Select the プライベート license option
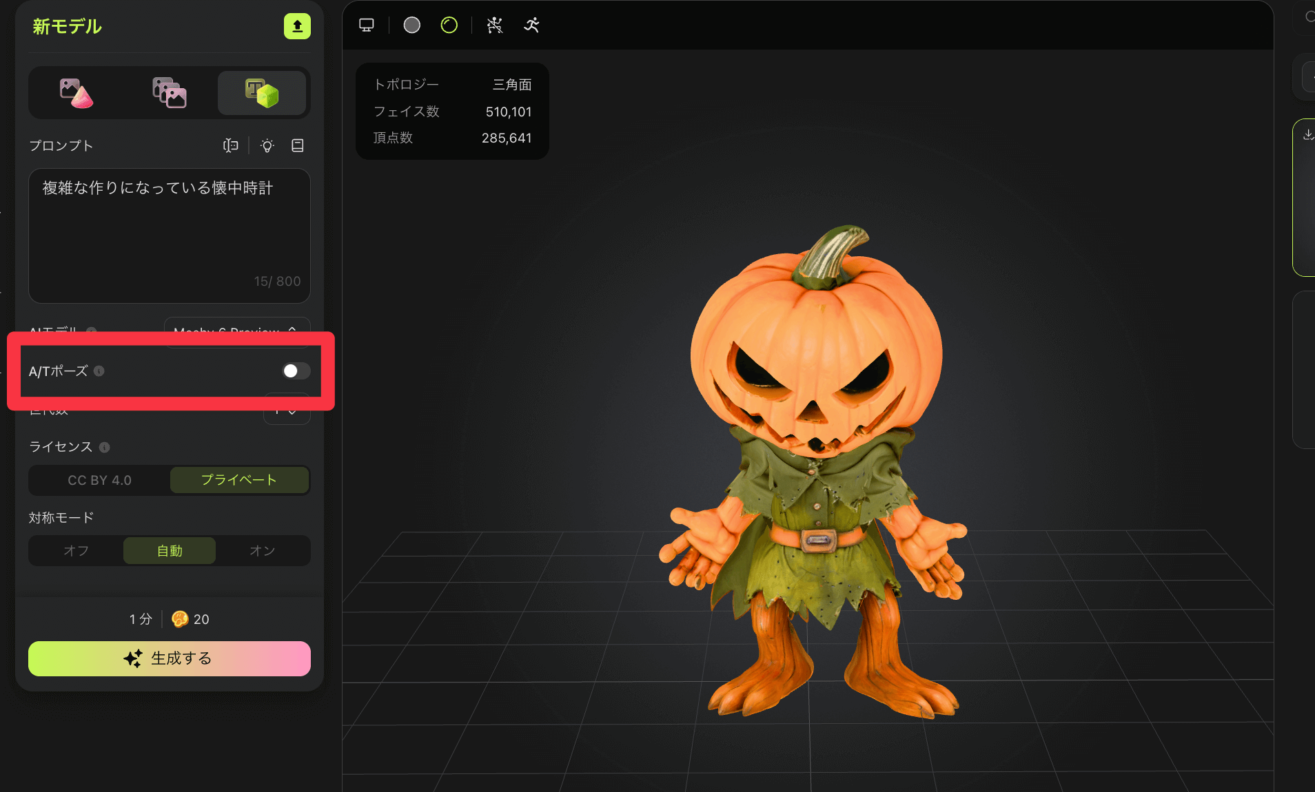 click(238, 480)
